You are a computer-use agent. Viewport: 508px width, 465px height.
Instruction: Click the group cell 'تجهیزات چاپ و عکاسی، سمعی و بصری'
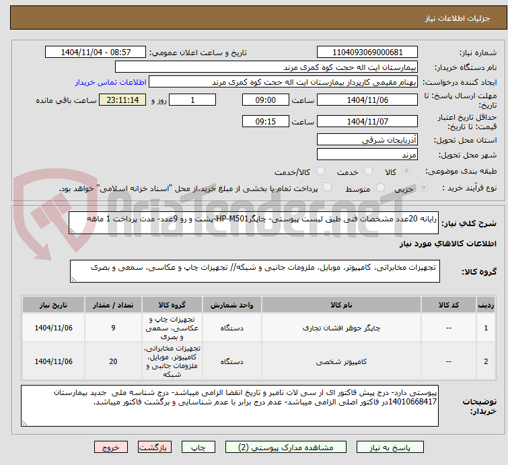(x=172, y=328)
